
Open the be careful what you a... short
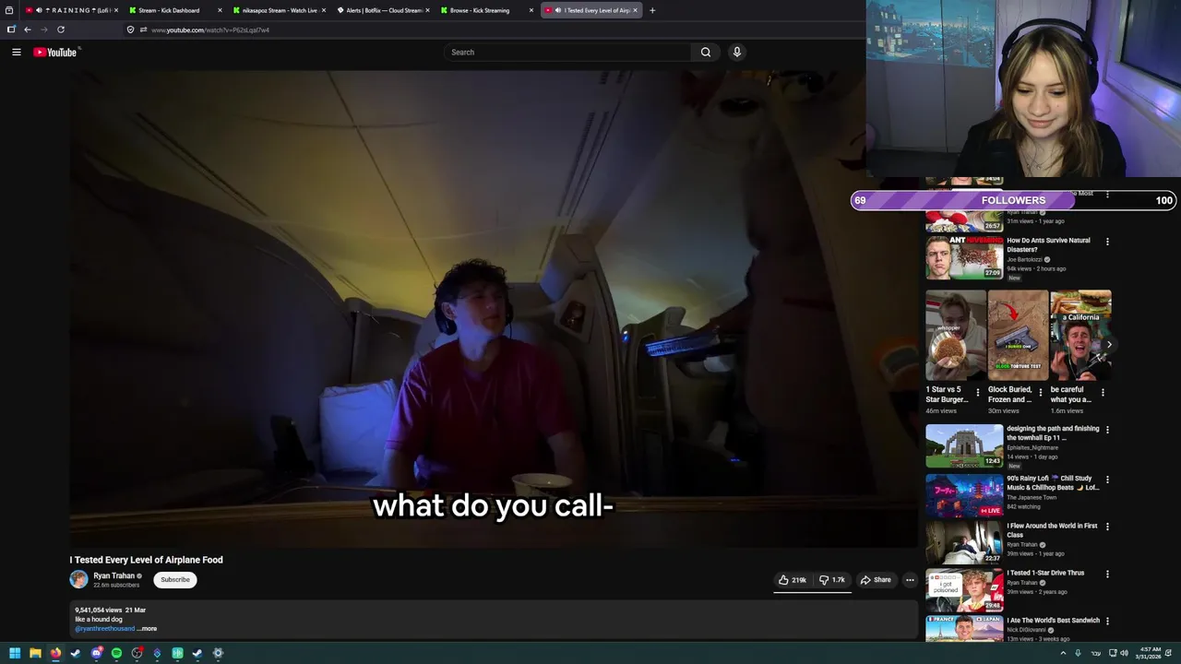tap(1080, 336)
